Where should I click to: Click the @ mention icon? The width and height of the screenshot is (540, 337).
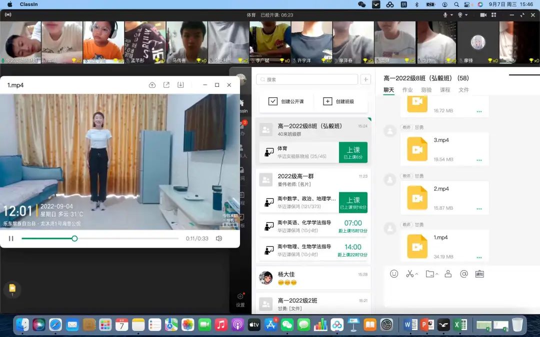tap(463, 274)
